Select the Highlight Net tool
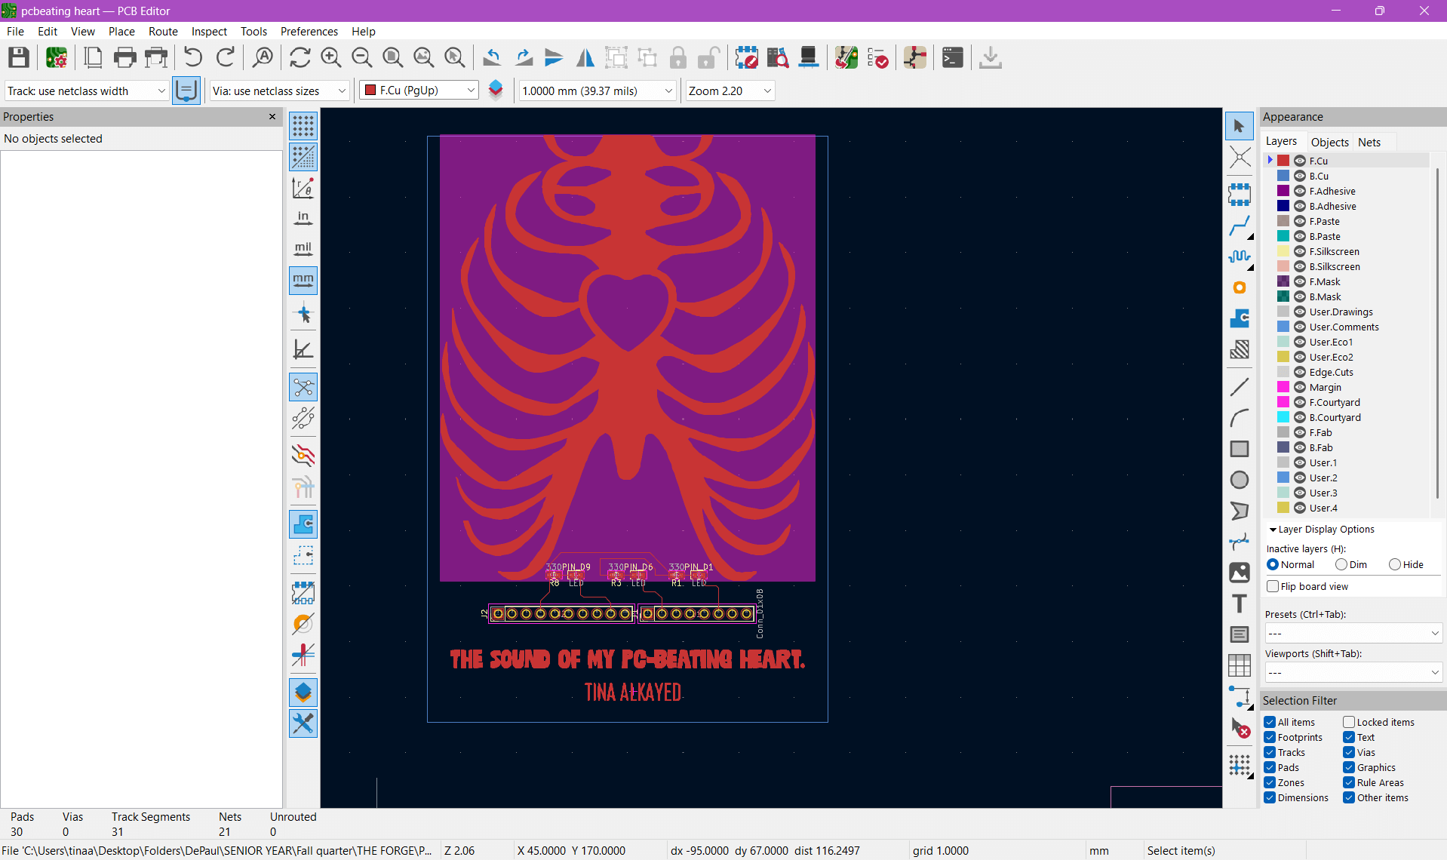The image size is (1447, 860). tap(1240, 157)
